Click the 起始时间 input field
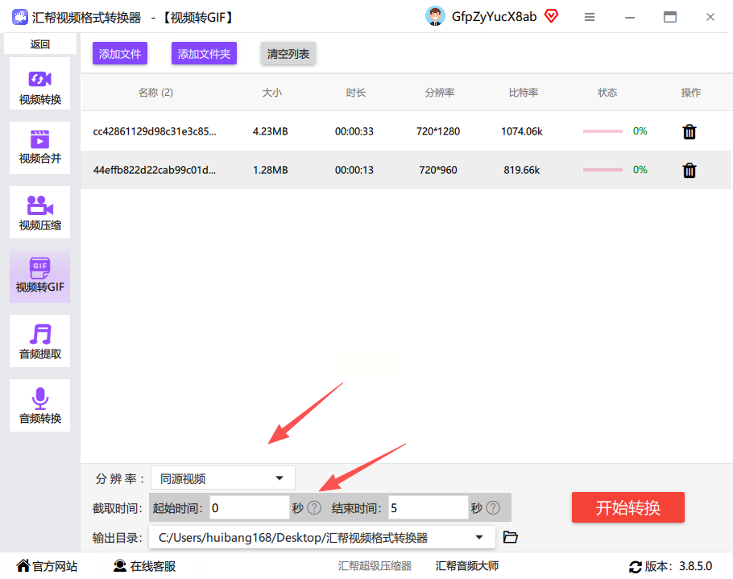Viewport: 733px width, 579px height. (249, 508)
